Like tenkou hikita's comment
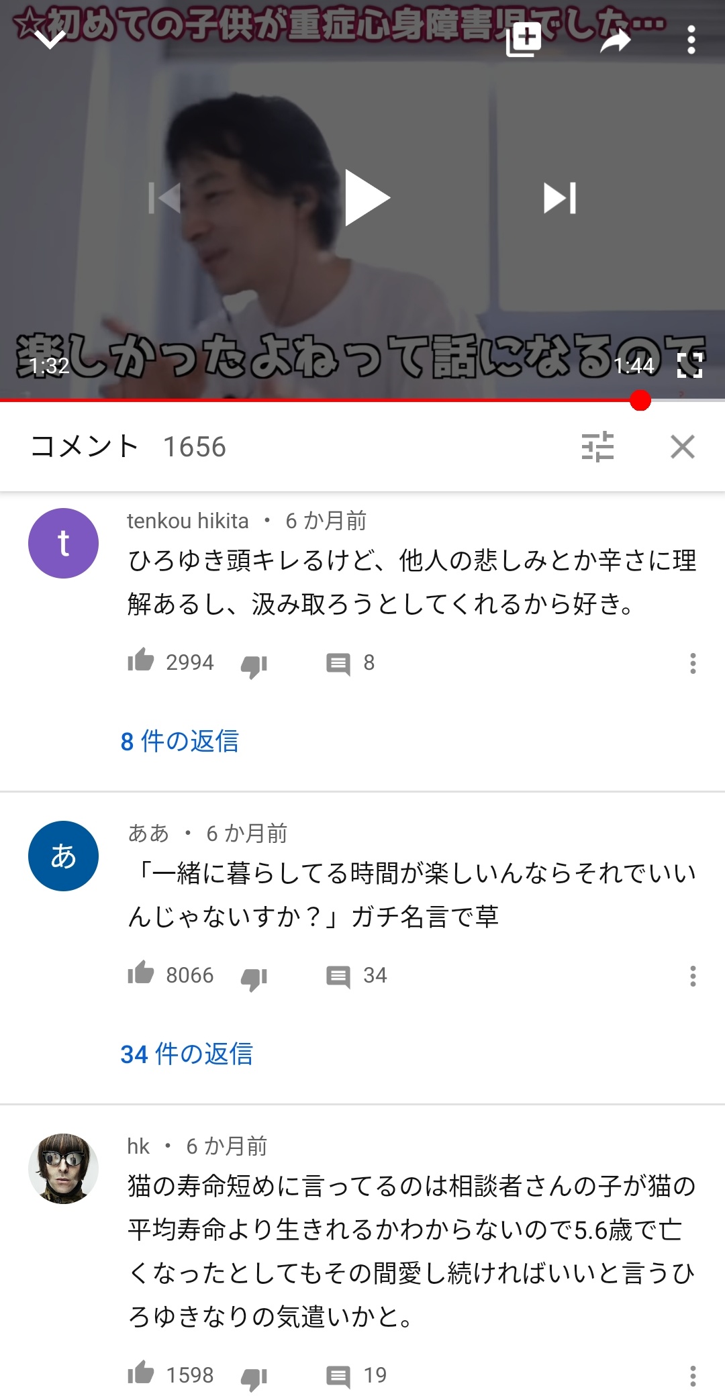725x1400 pixels. tap(141, 661)
